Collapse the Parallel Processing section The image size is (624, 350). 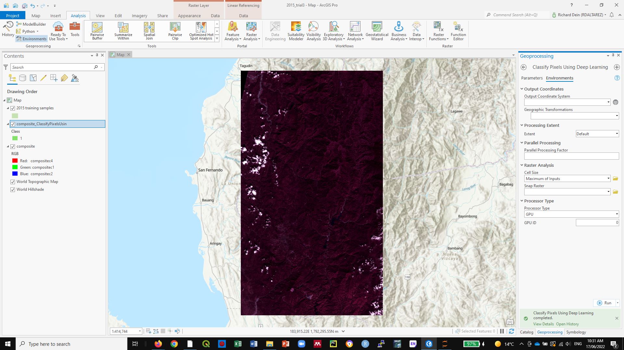(522, 143)
